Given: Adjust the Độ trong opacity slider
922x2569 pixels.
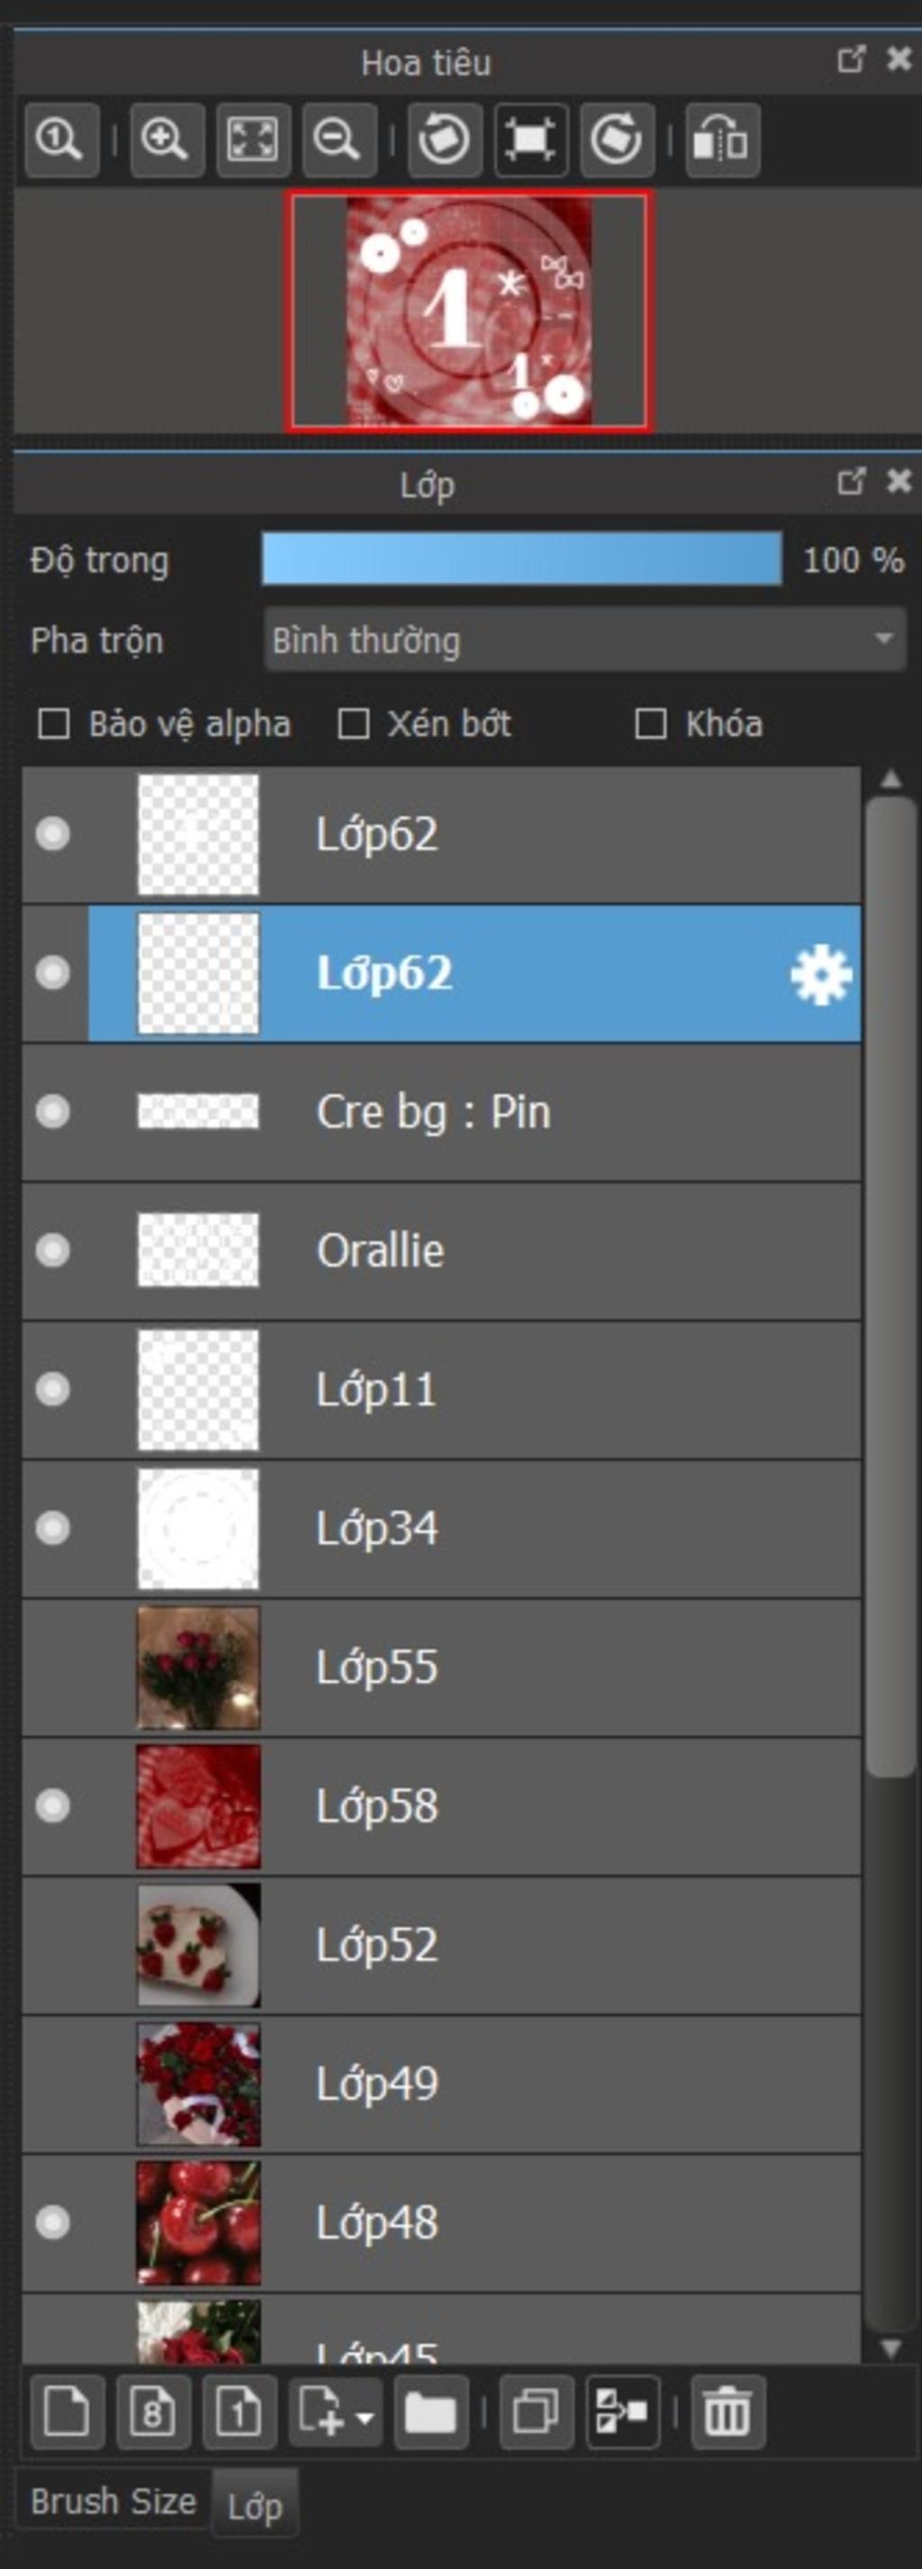Looking at the screenshot, I should 521,558.
